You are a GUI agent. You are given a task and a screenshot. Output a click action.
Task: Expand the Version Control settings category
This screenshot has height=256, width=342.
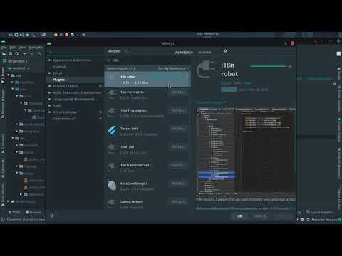pos(49,86)
